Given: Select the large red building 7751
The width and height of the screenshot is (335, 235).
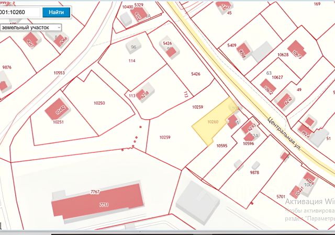Looking at the screenshot, I should [98, 201].
